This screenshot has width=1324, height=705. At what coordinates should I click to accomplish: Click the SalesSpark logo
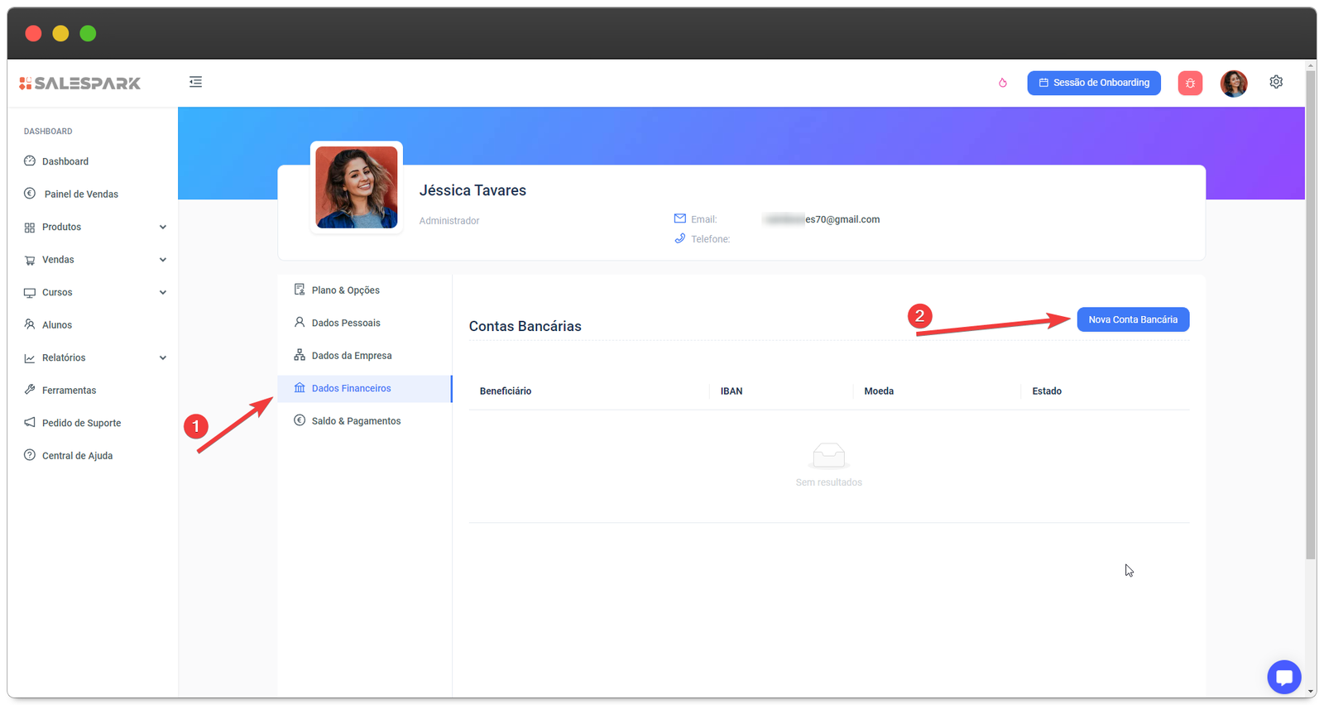point(80,83)
